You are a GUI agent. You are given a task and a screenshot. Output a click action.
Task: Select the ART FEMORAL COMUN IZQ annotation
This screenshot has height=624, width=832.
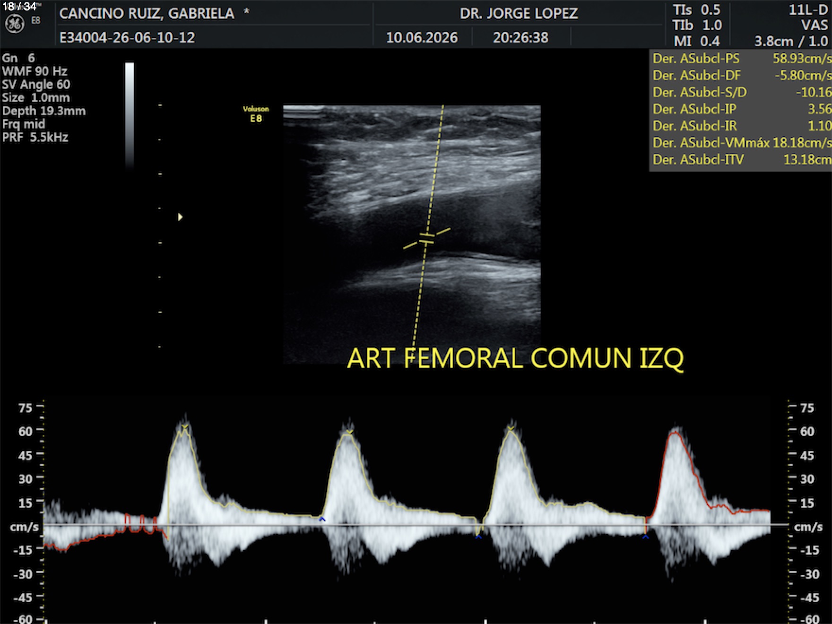coord(515,358)
